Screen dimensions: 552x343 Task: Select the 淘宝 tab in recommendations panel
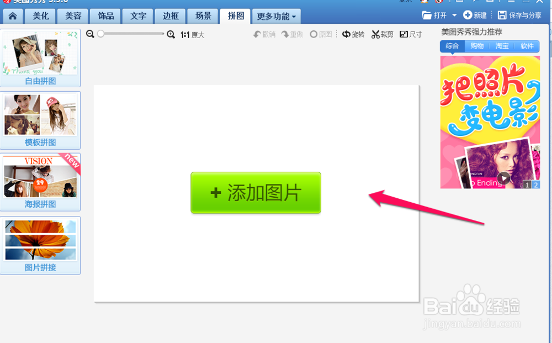pos(502,46)
